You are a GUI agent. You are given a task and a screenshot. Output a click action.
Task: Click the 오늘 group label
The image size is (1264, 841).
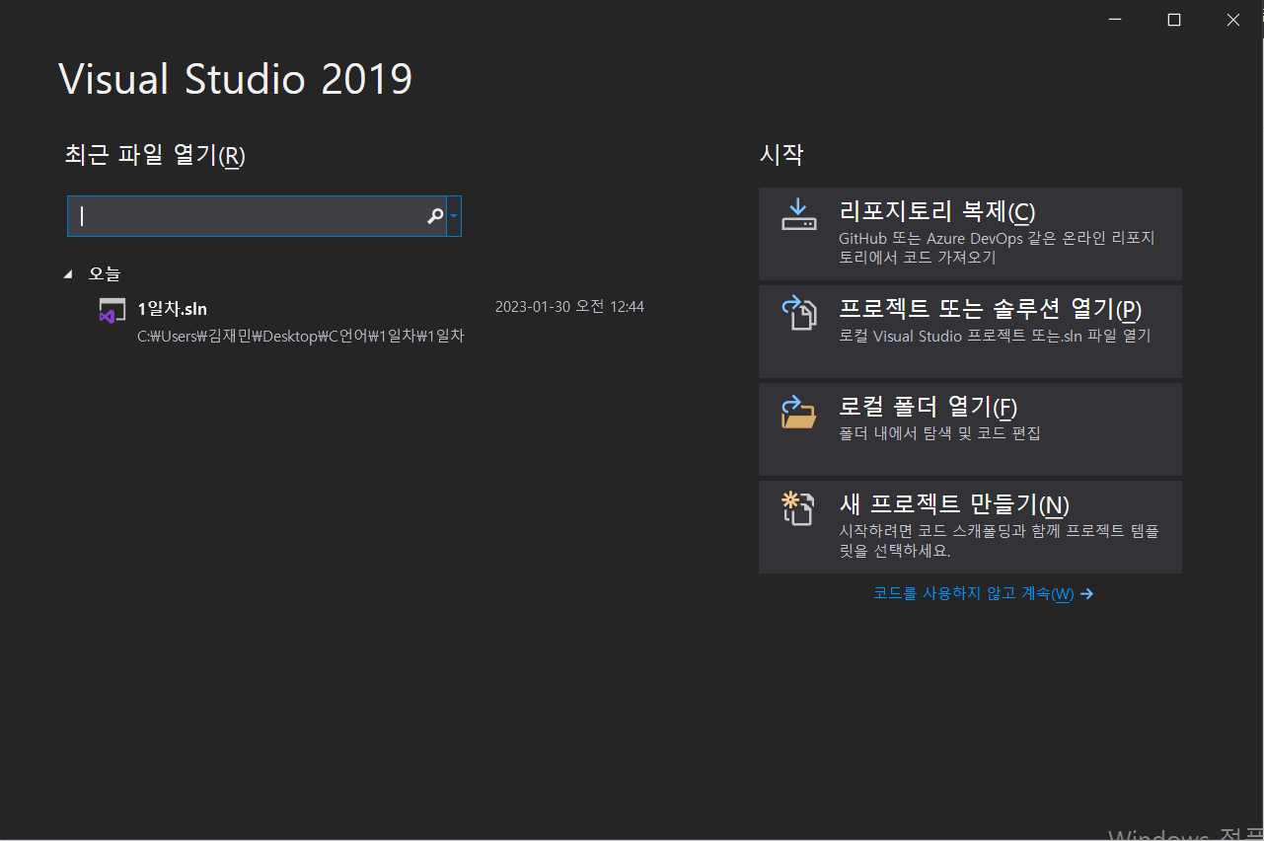pos(105,273)
